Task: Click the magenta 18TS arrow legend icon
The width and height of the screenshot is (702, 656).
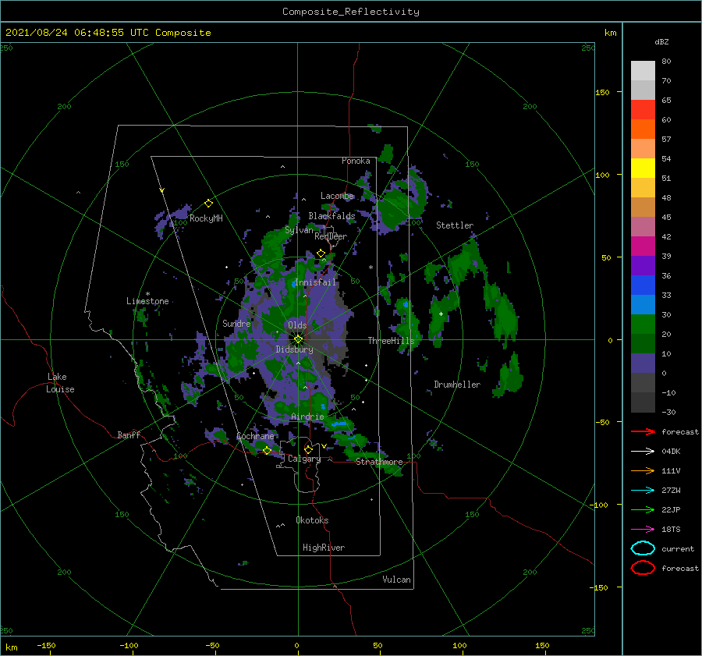Action: click(643, 529)
